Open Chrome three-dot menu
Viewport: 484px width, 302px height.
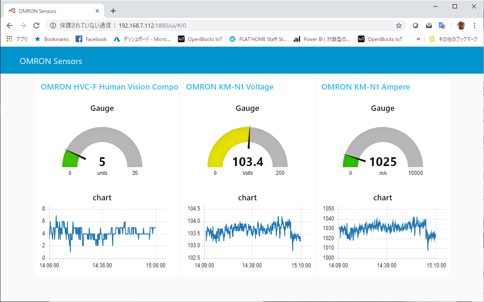[x=474, y=26]
